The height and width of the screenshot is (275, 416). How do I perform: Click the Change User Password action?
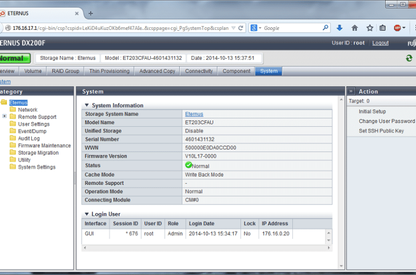pyautogui.click(x=387, y=121)
